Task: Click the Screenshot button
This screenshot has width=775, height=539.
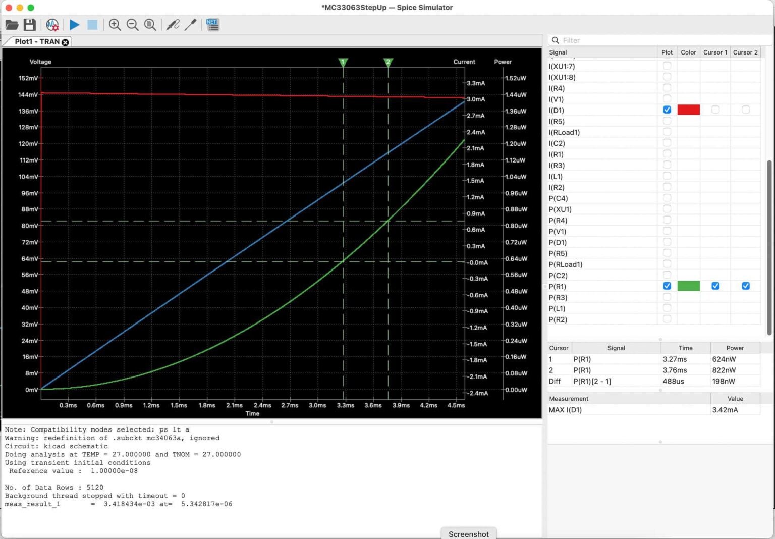Action: 468,533
